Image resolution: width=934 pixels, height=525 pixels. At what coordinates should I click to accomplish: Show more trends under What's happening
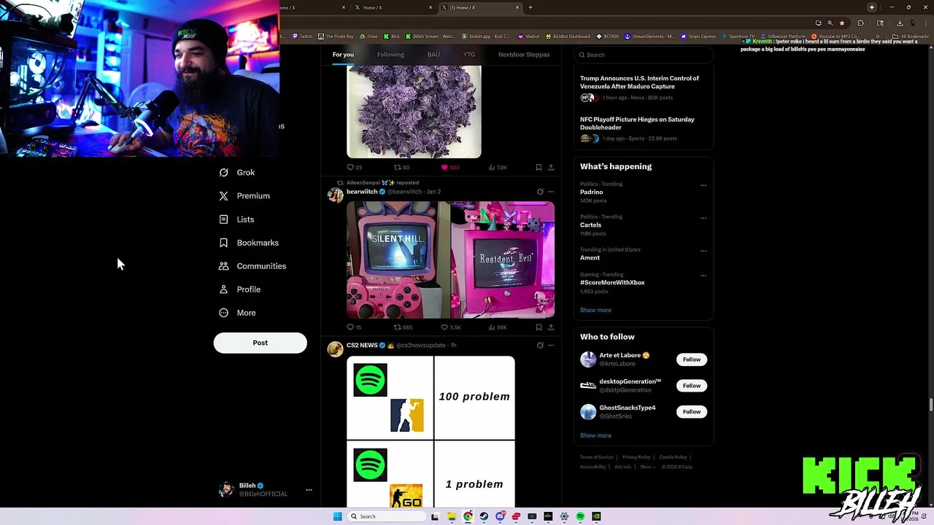coord(595,310)
